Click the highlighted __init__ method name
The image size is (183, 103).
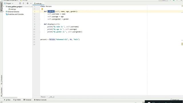pyautogui.click(x=51, y=11)
